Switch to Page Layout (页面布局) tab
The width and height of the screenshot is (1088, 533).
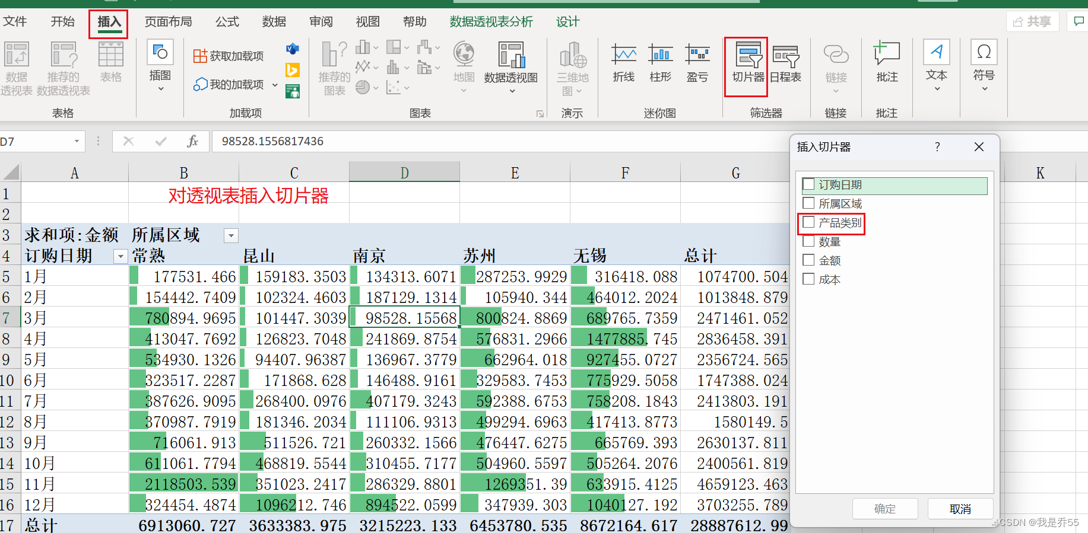coord(169,21)
